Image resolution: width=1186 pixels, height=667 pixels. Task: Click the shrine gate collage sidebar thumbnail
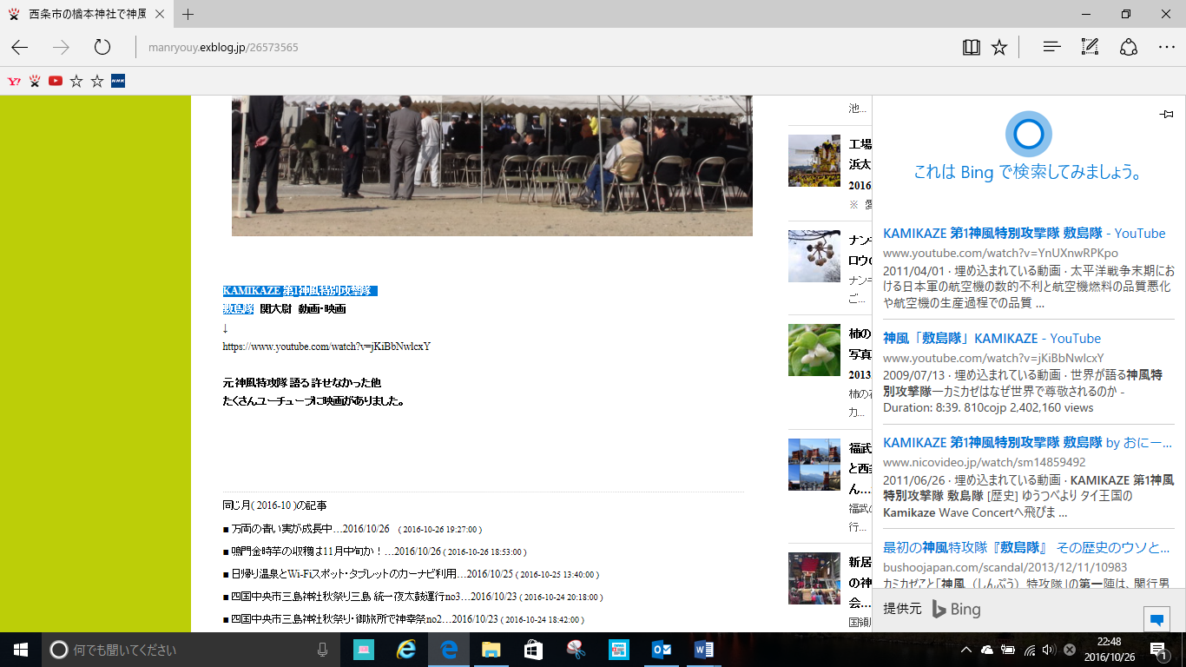[814, 465]
